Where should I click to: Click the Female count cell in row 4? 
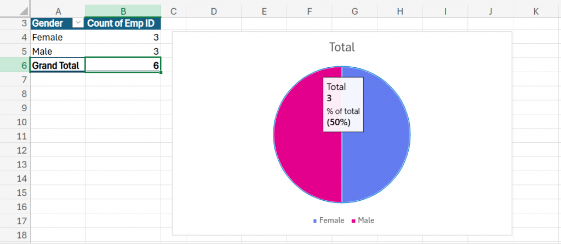(123, 37)
